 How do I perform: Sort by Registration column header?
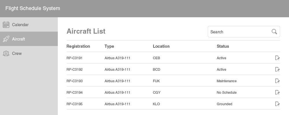click(78, 46)
